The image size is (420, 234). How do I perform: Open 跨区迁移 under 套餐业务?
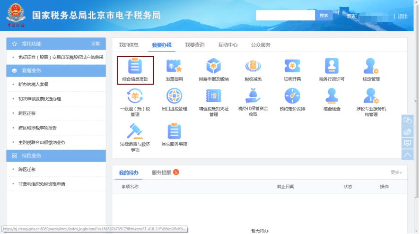click(x=27, y=113)
